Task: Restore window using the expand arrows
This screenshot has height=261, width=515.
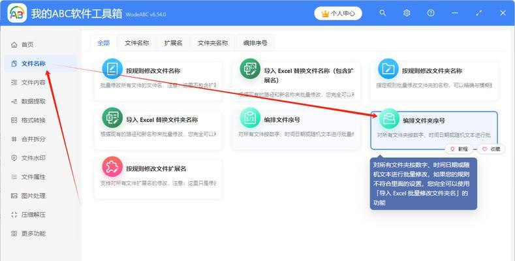Action: (x=479, y=13)
